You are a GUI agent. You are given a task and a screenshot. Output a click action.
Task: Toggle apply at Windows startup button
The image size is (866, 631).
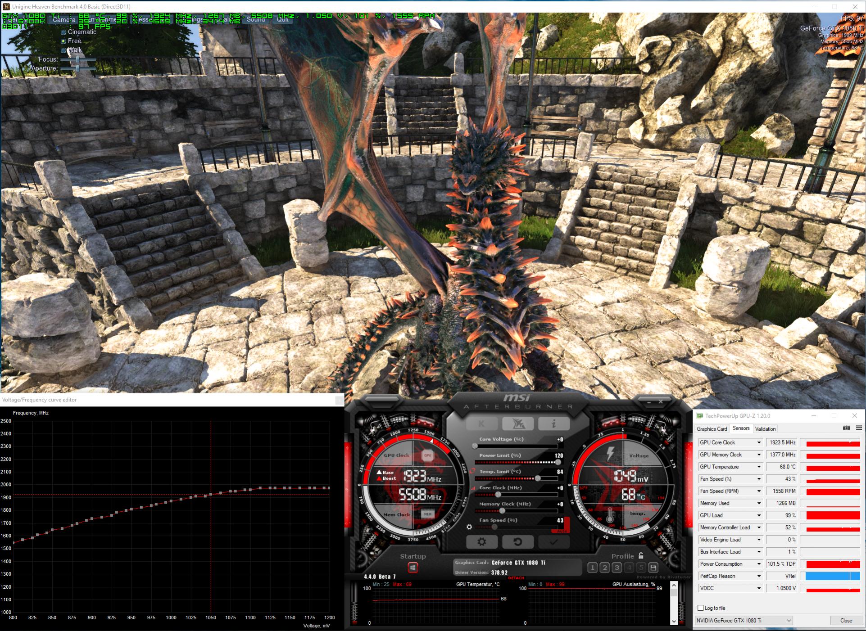[x=413, y=568]
